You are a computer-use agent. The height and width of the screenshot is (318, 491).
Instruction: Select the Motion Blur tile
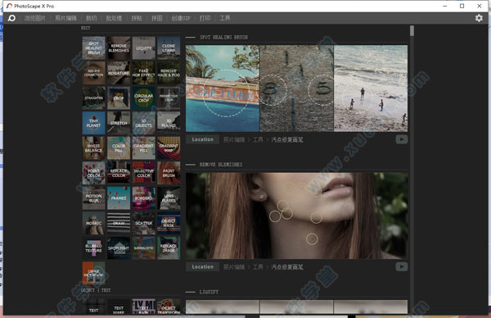click(x=93, y=198)
